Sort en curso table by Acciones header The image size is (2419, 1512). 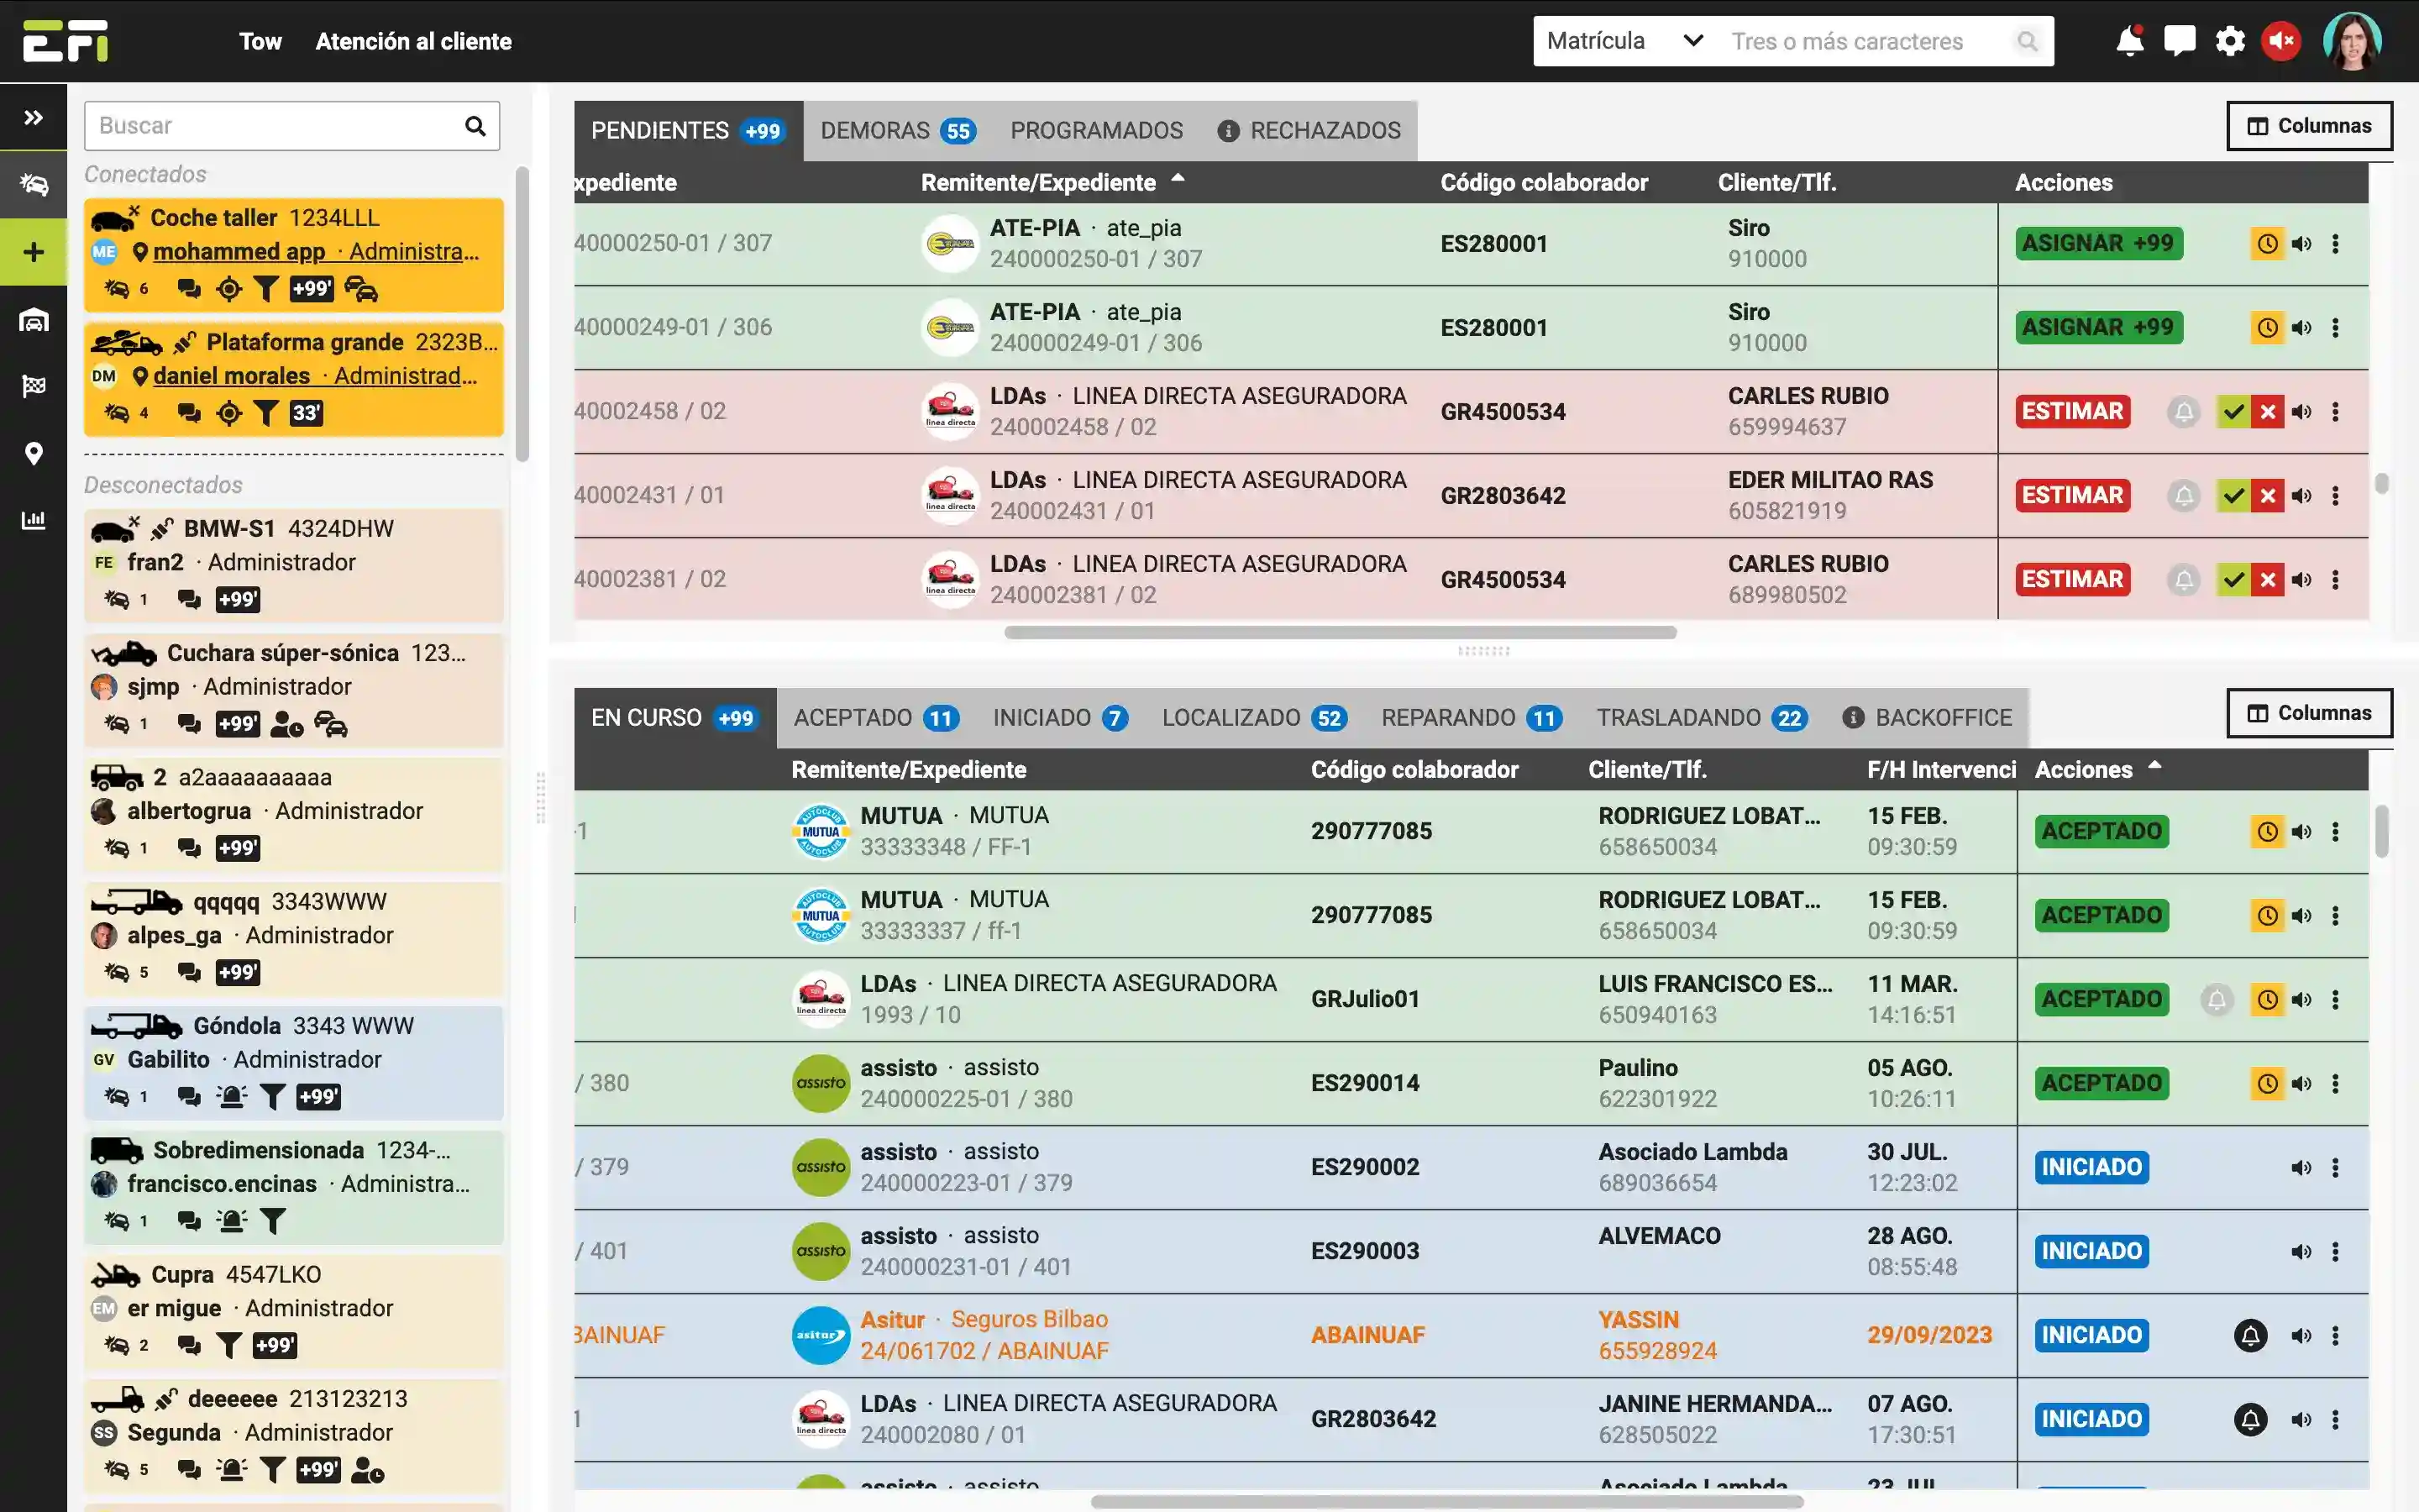(x=2084, y=769)
